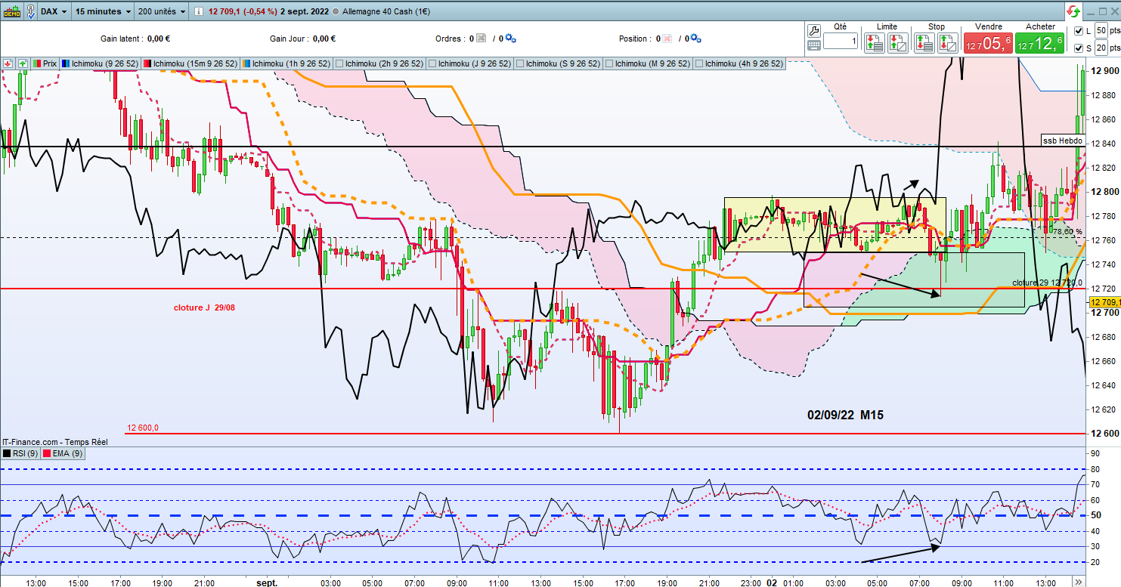Click the cloture 29 12720,0 label
The width and height of the screenshot is (1121, 587).
(x=1048, y=283)
